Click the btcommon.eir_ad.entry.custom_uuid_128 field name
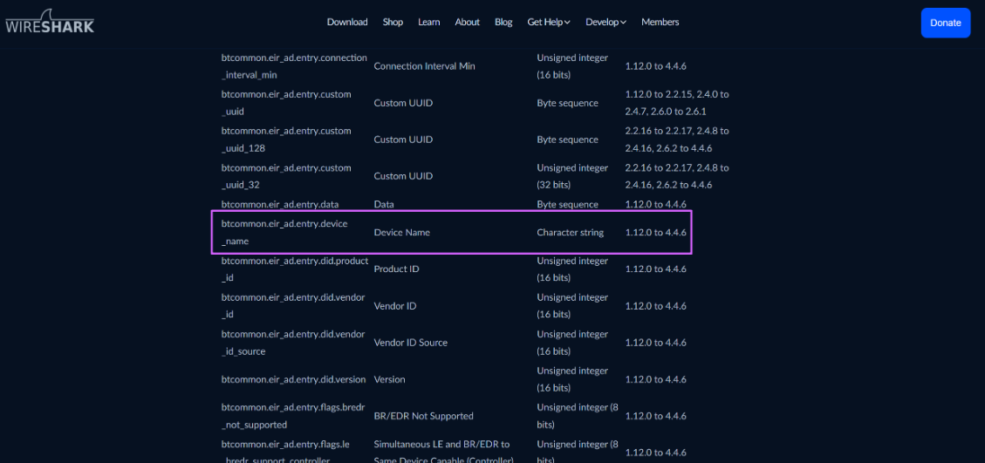Image resolution: width=985 pixels, height=463 pixels. [286, 140]
